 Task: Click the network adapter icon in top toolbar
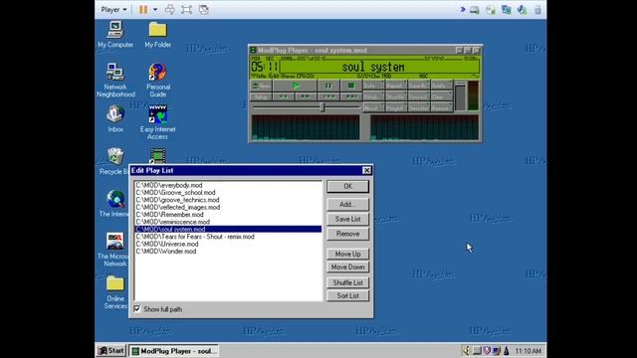[x=507, y=10]
